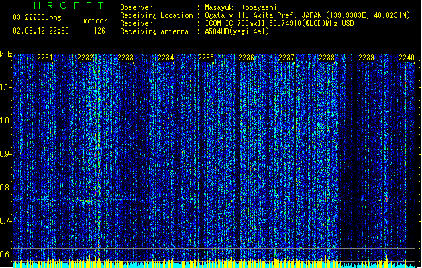Click the meteor count 126
This screenshot has height=268, width=422.
pos(99,31)
